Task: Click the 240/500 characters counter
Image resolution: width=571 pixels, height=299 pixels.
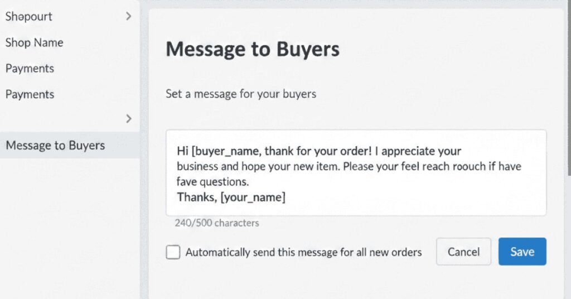Action: tap(217, 223)
